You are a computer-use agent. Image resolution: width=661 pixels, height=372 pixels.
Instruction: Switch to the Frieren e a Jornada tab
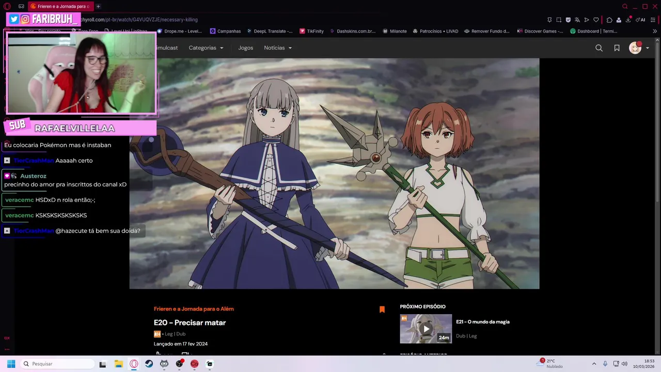tap(60, 6)
